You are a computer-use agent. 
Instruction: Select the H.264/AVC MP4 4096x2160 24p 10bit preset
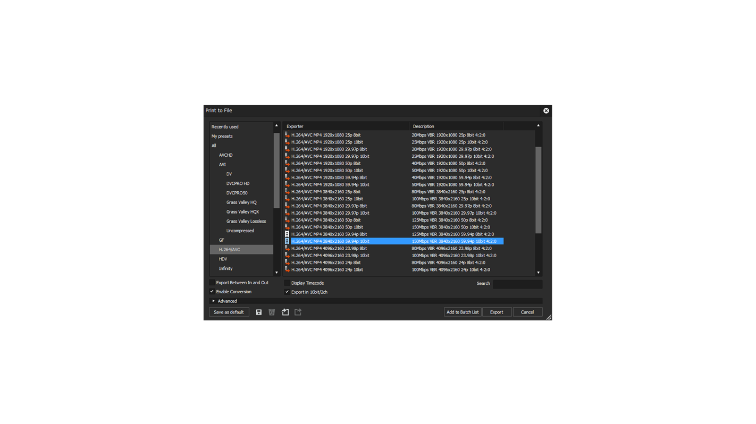click(327, 269)
